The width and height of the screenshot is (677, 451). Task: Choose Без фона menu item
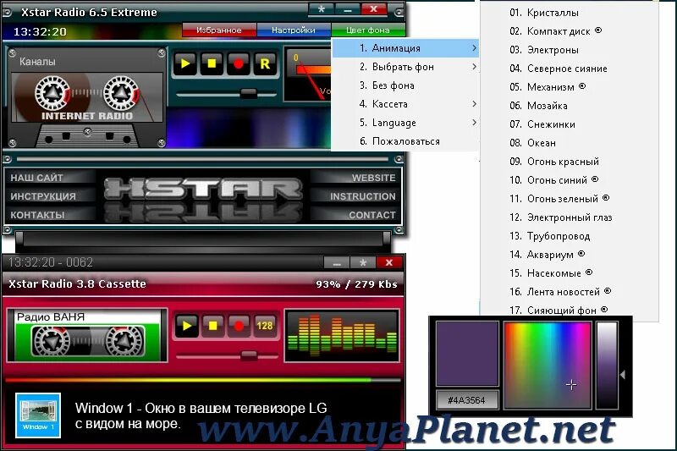pos(405,85)
